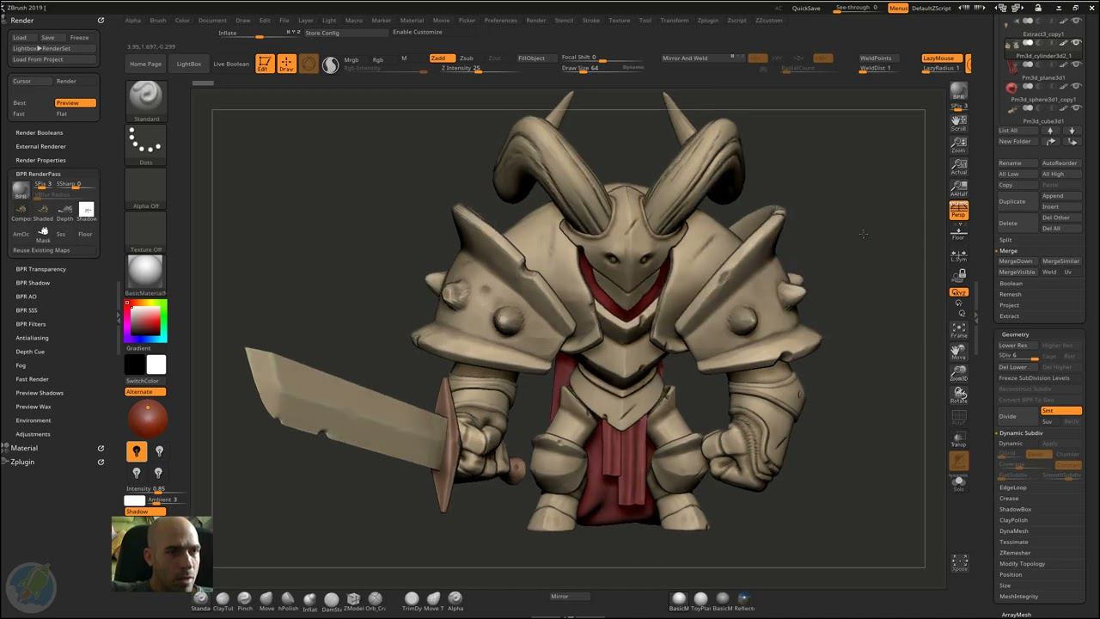Toggle Perspective (Persp) view
The width and height of the screenshot is (1100, 619).
(958, 210)
